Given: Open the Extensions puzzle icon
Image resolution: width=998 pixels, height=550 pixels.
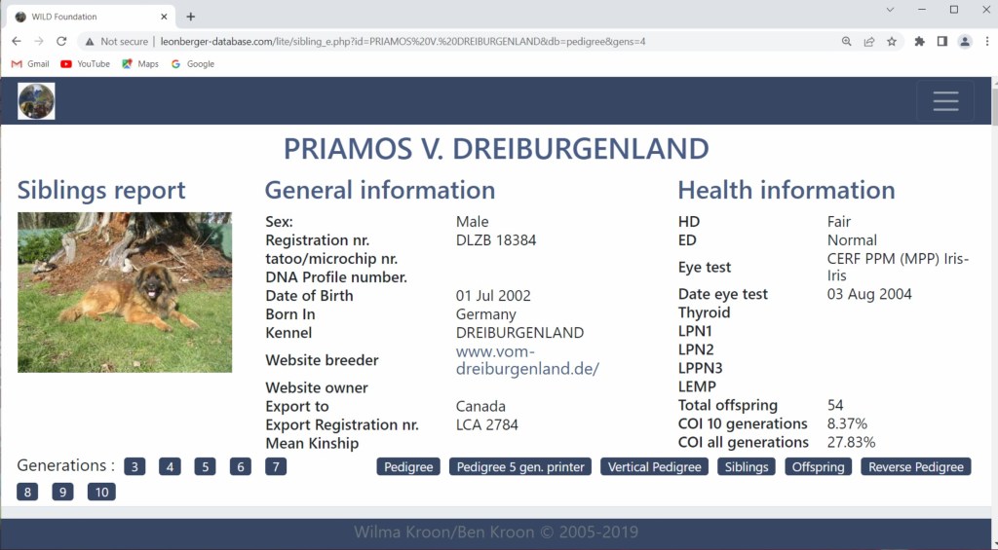Looking at the screenshot, I should point(920,41).
